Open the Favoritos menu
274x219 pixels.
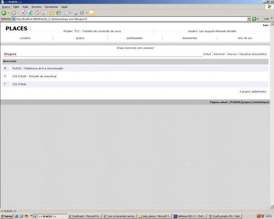point(37,7)
